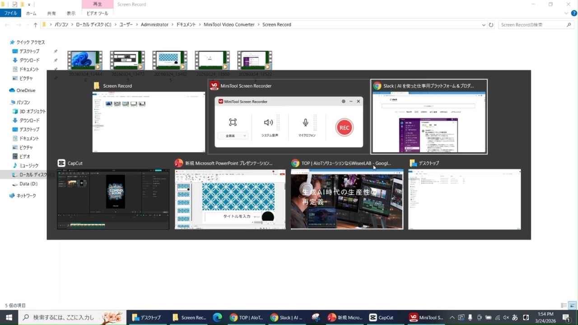Expand the address bar history dropdown

(x=484, y=25)
